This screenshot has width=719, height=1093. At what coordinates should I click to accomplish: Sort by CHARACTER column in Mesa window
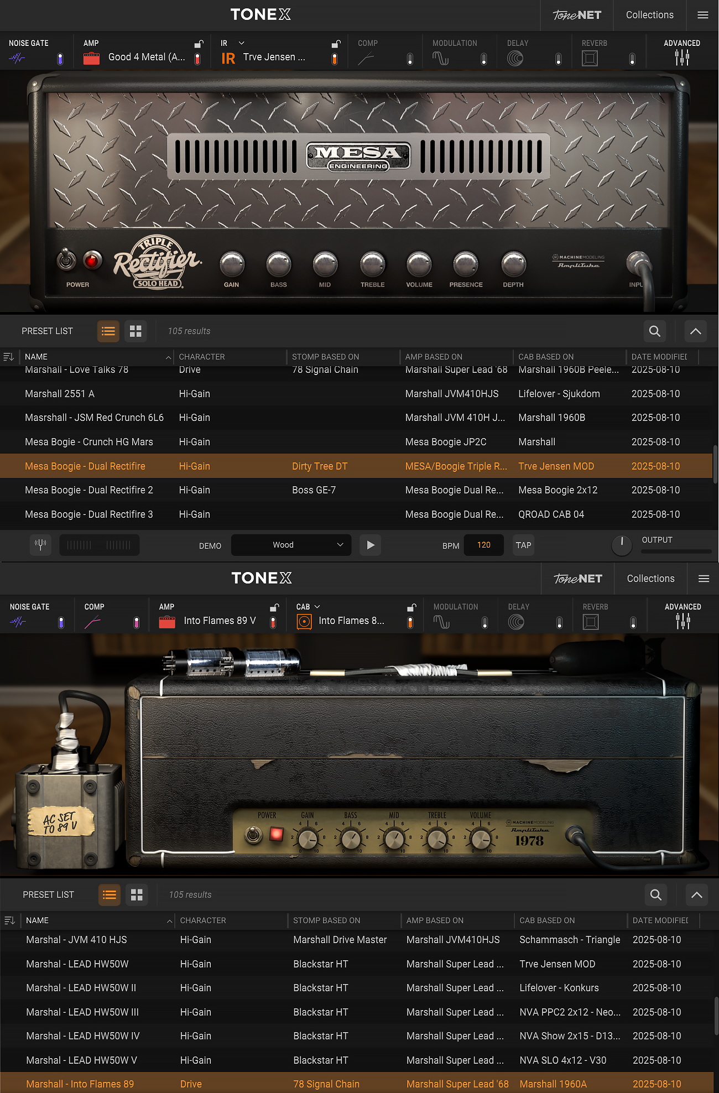coord(202,357)
